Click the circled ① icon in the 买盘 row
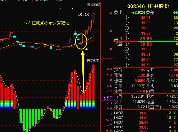178x132 pixels. tap(127, 44)
